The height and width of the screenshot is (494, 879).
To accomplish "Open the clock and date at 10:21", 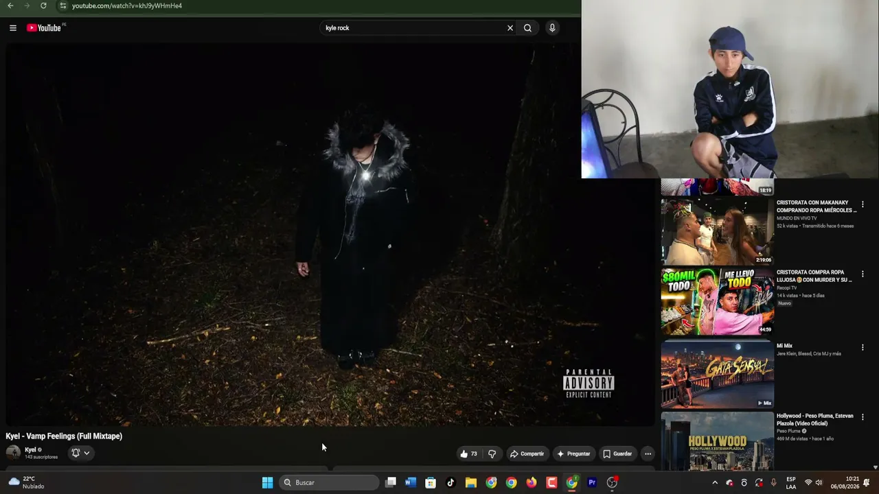I will tap(845, 482).
